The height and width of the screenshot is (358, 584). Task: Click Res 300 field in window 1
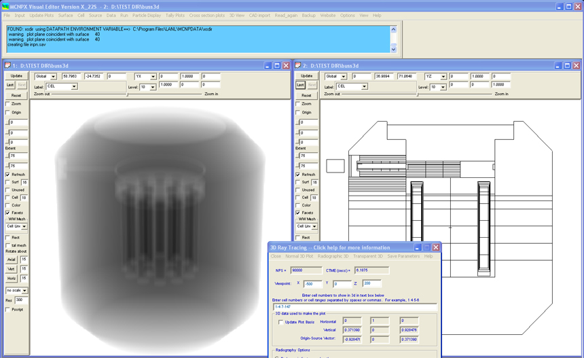click(21, 300)
